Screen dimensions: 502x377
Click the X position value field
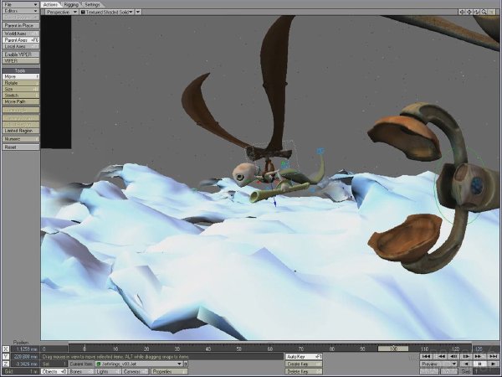coord(24,349)
